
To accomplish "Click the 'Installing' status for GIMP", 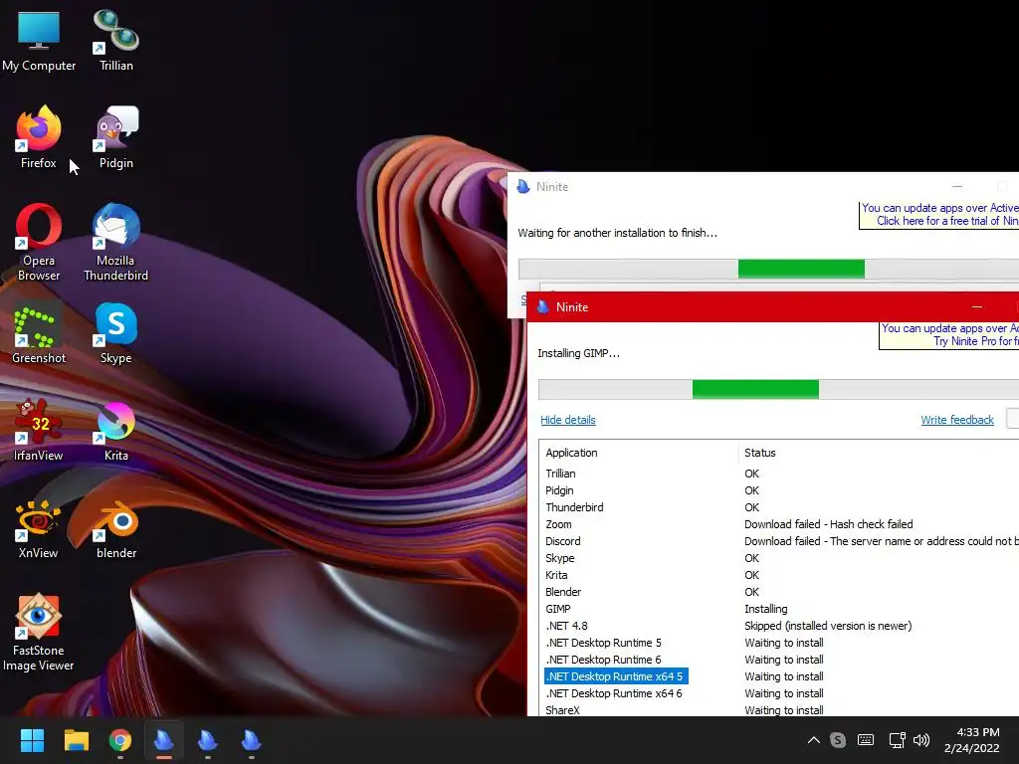I will pos(765,609).
